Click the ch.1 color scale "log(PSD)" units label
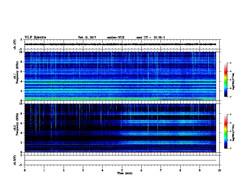The image size is (247, 191). [x=233, y=81]
